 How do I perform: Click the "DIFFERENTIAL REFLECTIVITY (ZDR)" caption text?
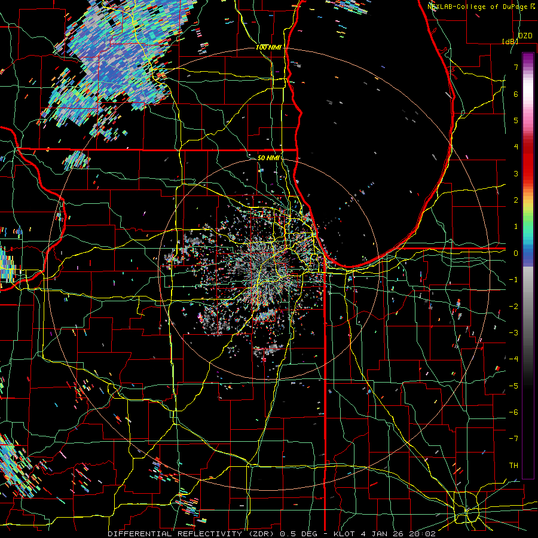point(192,534)
